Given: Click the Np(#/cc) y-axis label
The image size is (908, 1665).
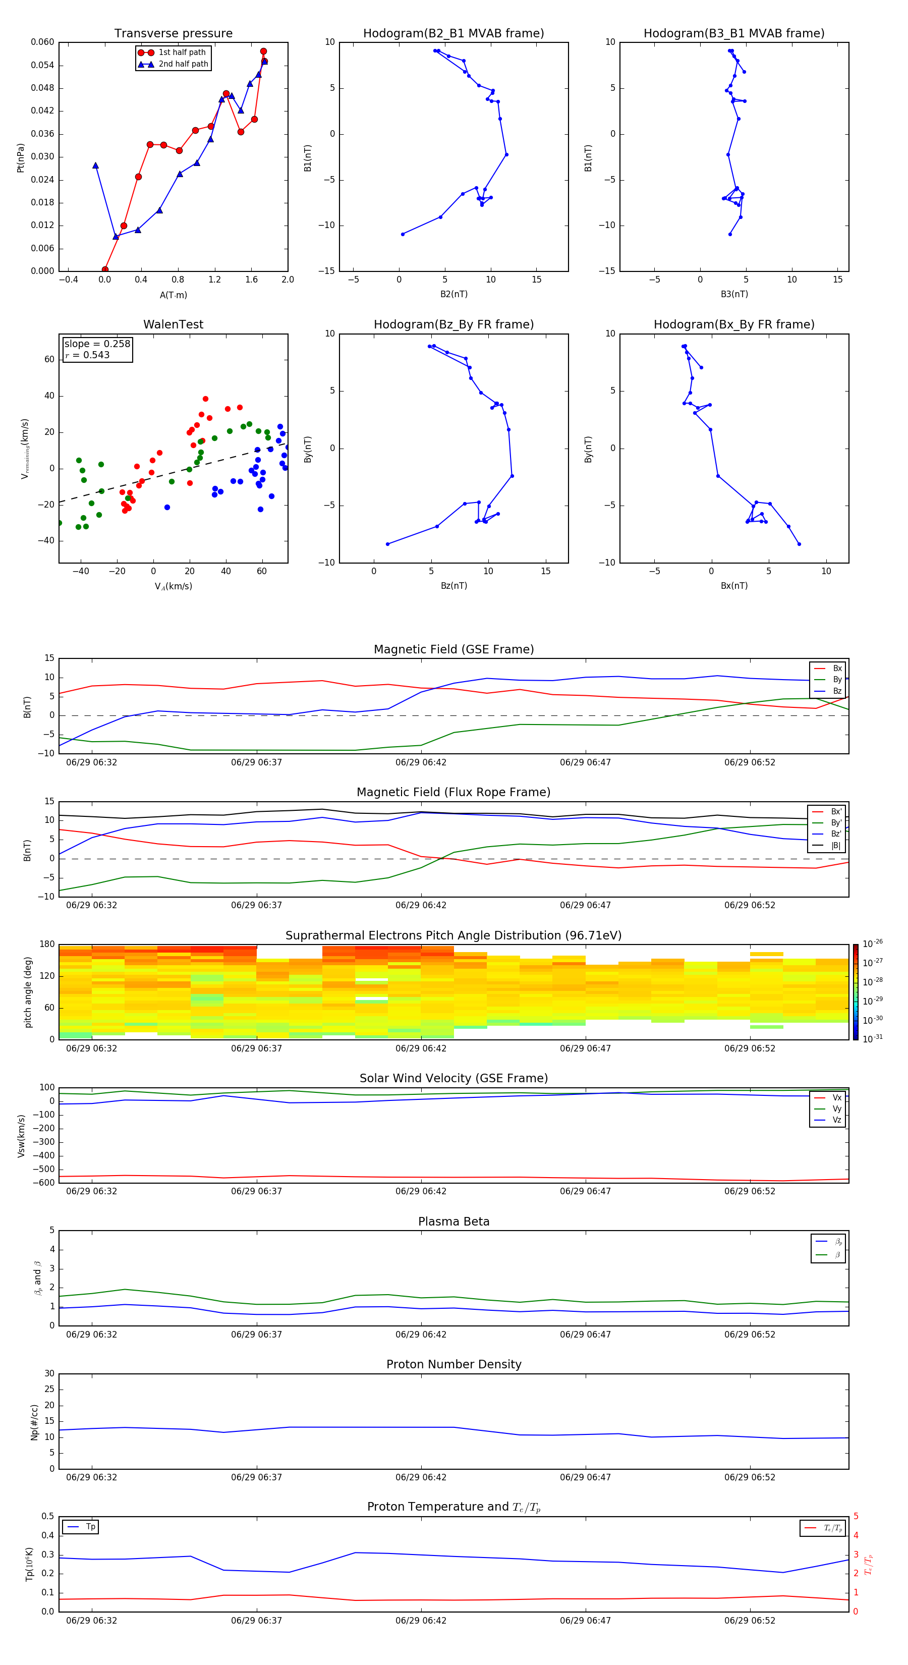Looking at the screenshot, I should [34, 1422].
